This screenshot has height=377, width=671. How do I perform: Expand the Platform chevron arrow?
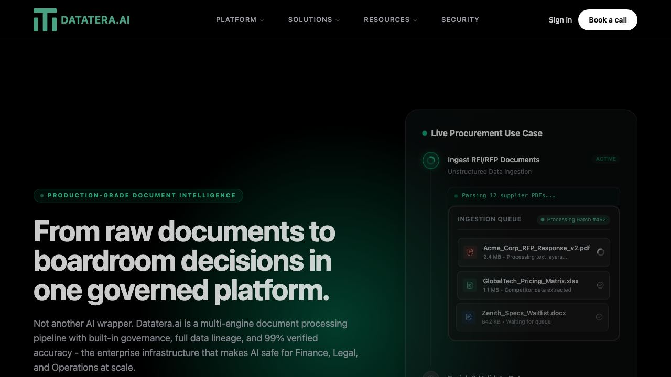(x=262, y=20)
